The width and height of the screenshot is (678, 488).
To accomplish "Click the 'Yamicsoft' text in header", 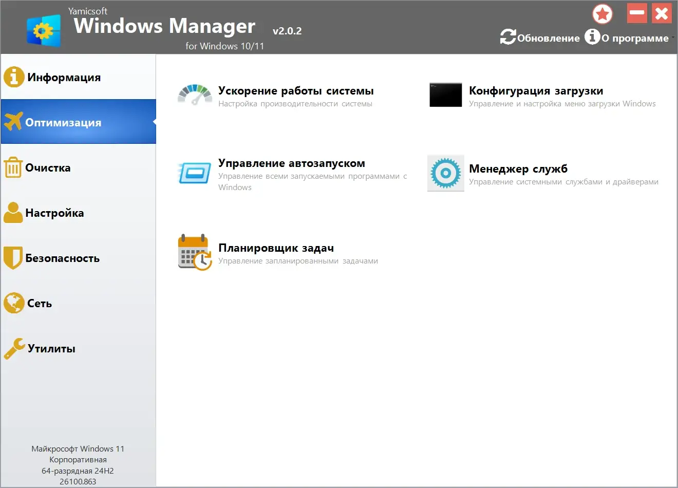I will coord(88,11).
